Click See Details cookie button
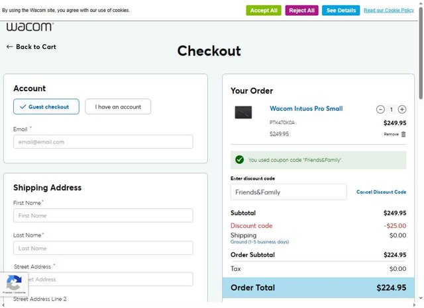424x308 pixels. pos(341,11)
